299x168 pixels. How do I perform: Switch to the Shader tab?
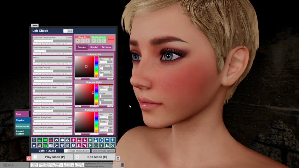click(94, 47)
